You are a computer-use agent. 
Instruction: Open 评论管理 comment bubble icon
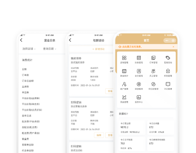(168, 84)
